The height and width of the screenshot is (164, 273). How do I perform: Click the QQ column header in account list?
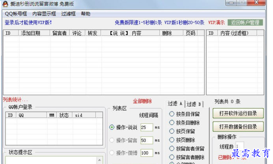[31, 115]
